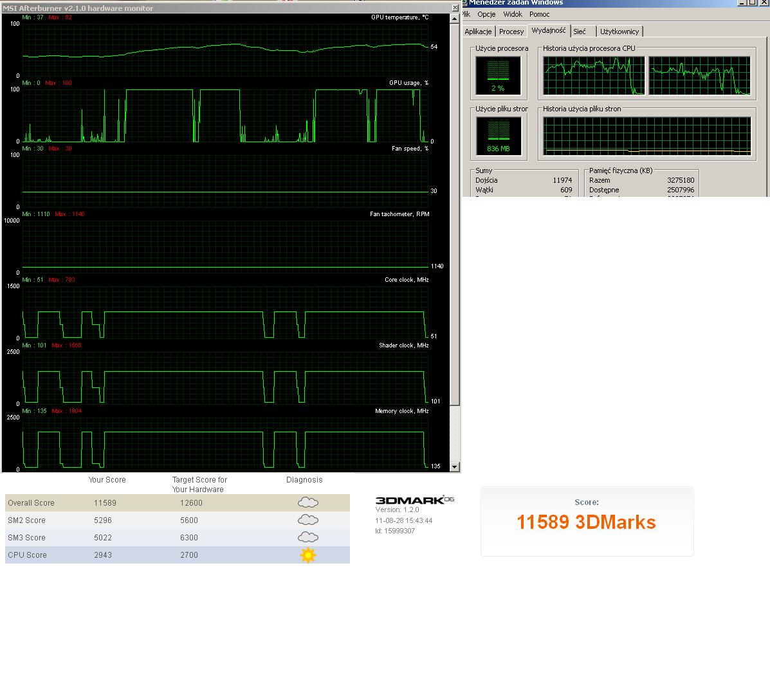Click the target score value '12600'

(x=191, y=503)
